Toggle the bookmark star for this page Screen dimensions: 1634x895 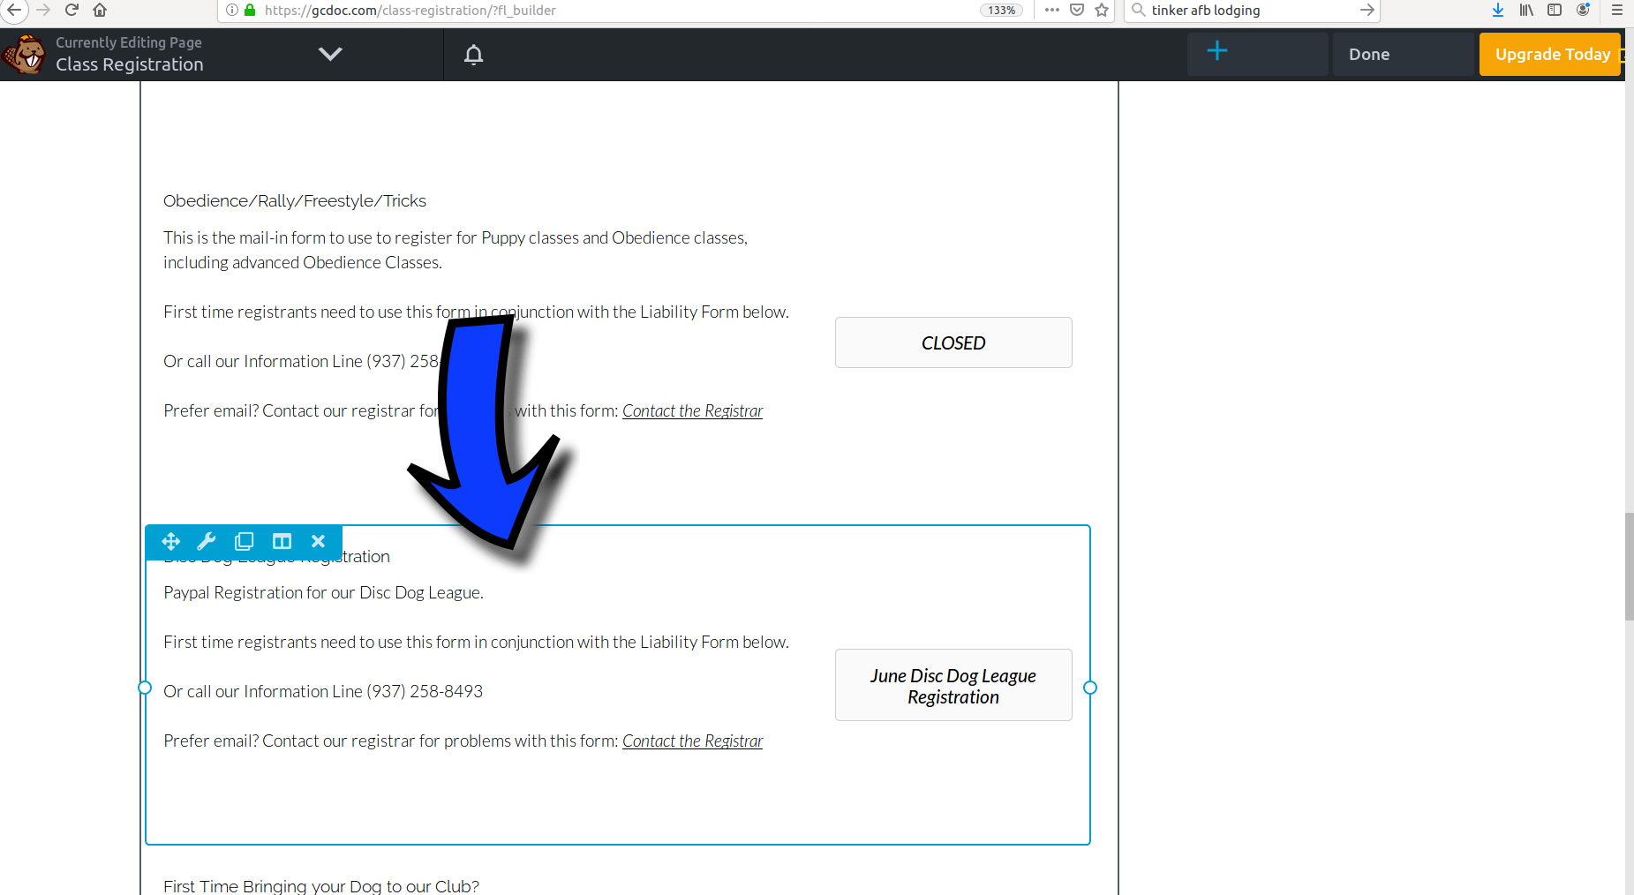(x=1101, y=11)
